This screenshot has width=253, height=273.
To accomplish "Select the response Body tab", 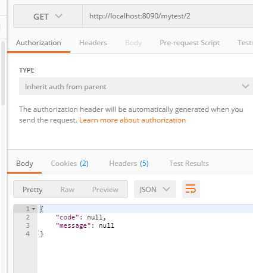I will click(x=24, y=164).
